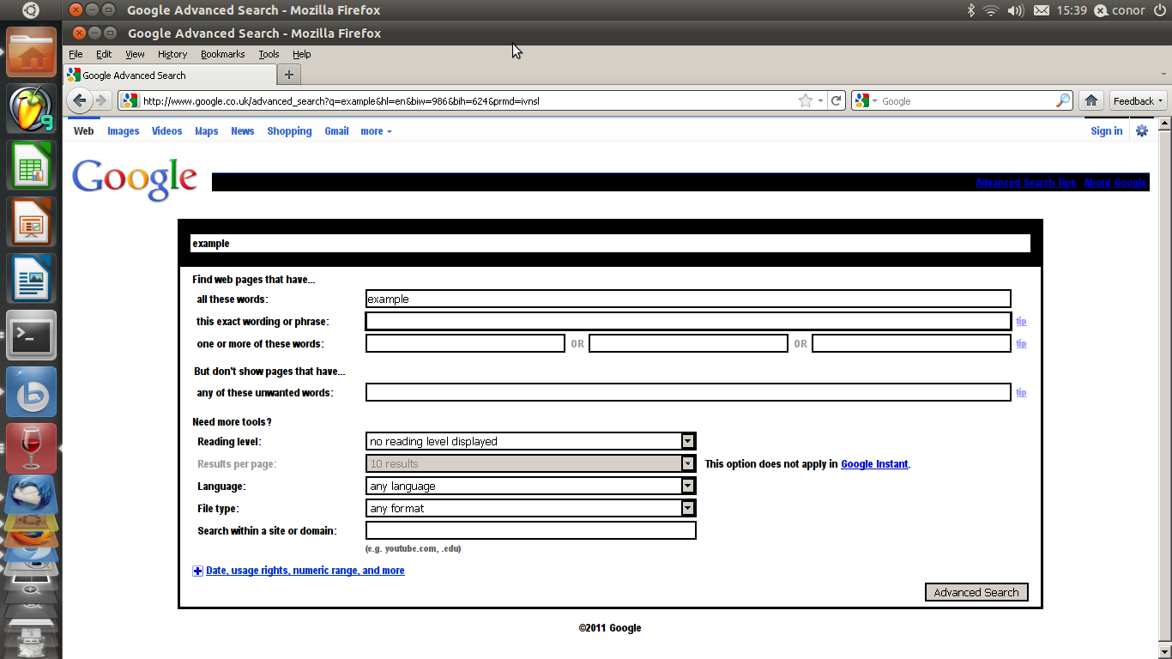Open the Bookmarks menu
1172x659 pixels.
pos(222,54)
